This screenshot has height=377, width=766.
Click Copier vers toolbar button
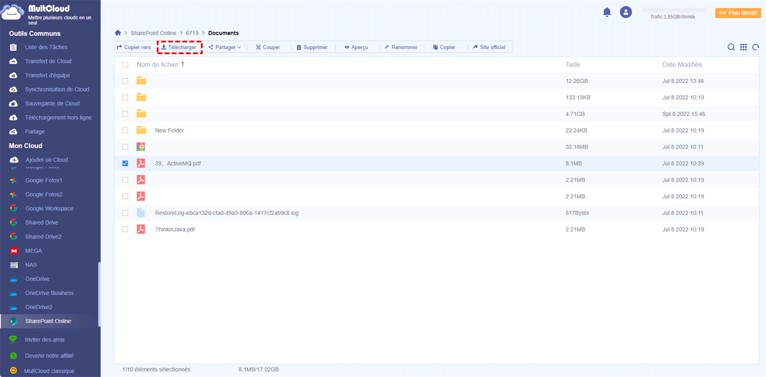click(134, 47)
